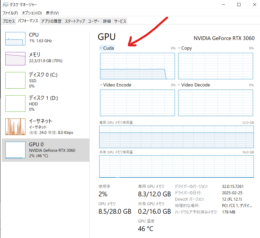Open the Video Encode engine dropdown chevron
Image resolution: width=260 pixels, height=238 pixels.
coord(101,85)
